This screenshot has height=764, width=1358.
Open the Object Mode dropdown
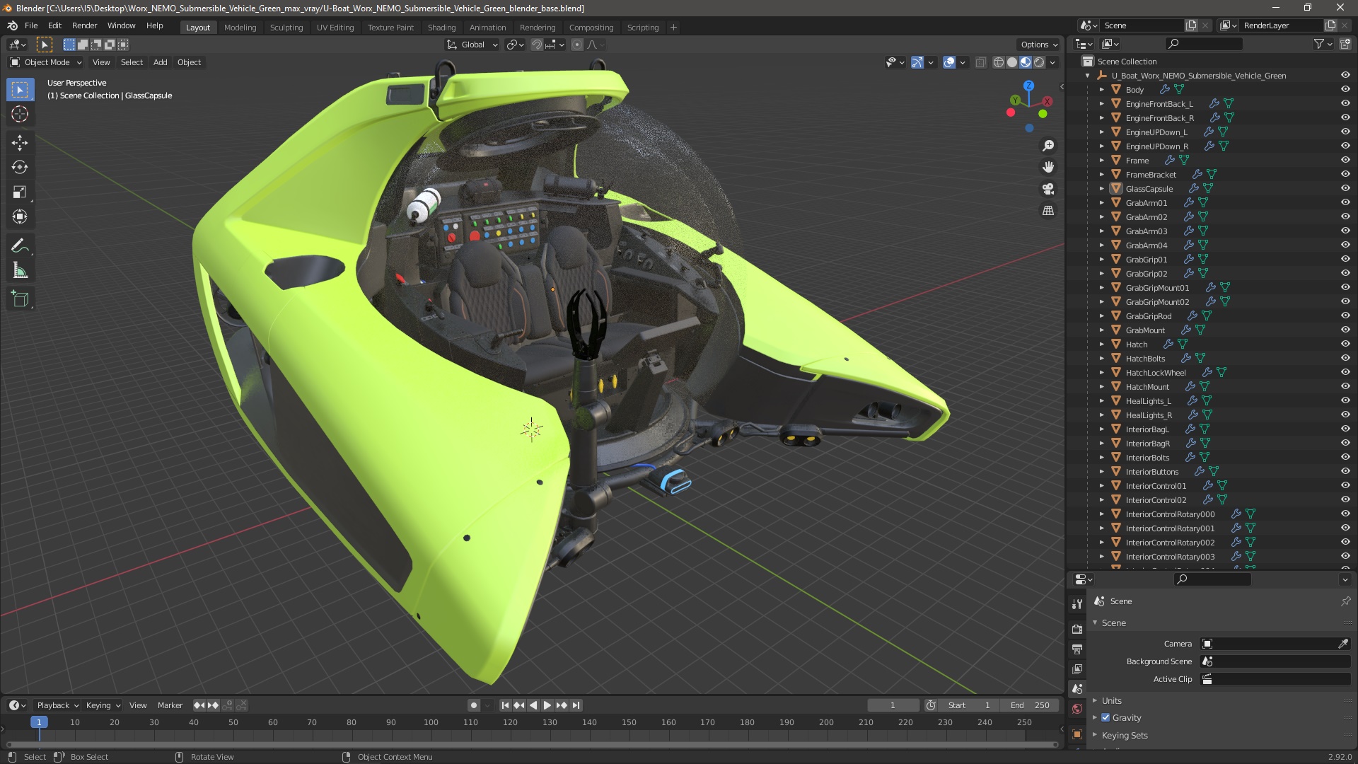[46, 62]
